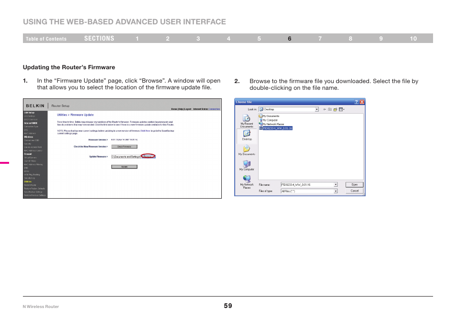Close the Choose file dialog
Screen dimensions: 456x319
[362, 102]
